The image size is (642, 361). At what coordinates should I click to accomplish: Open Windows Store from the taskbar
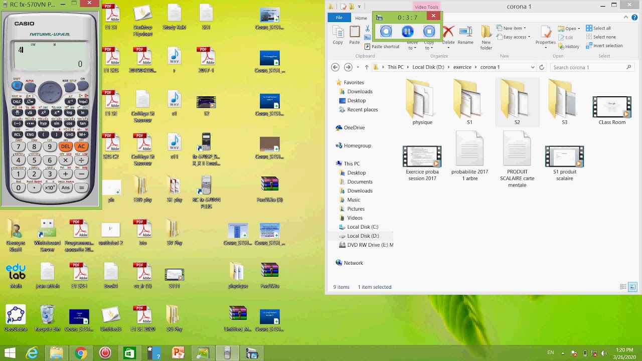click(129, 353)
